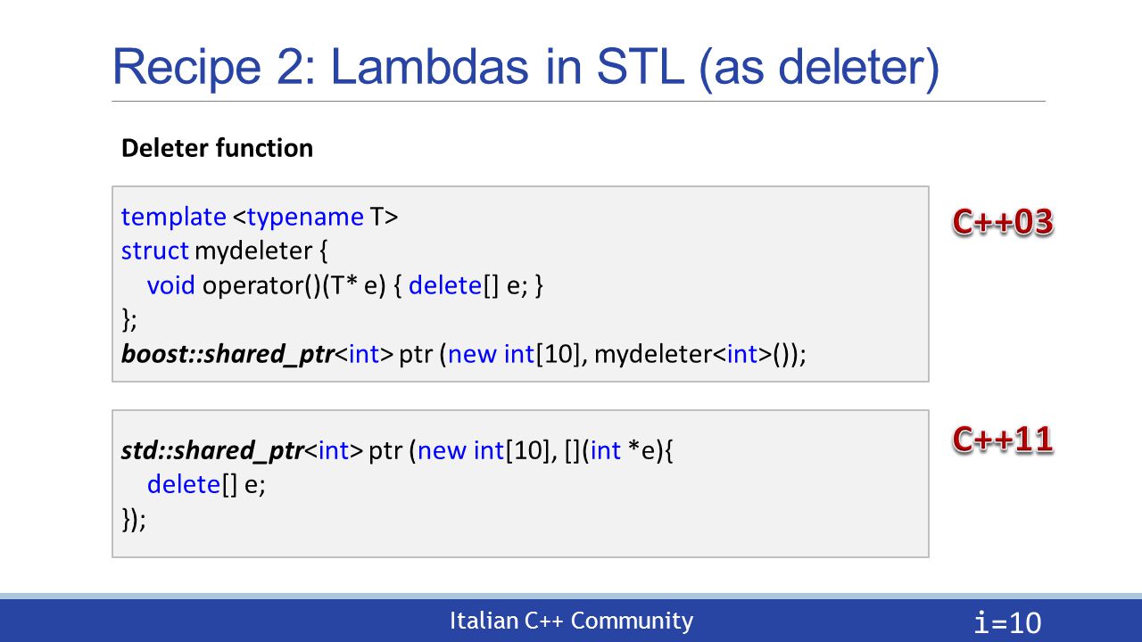
Task: Click 'Italian C++ Community' footer text
Action: click(571, 621)
